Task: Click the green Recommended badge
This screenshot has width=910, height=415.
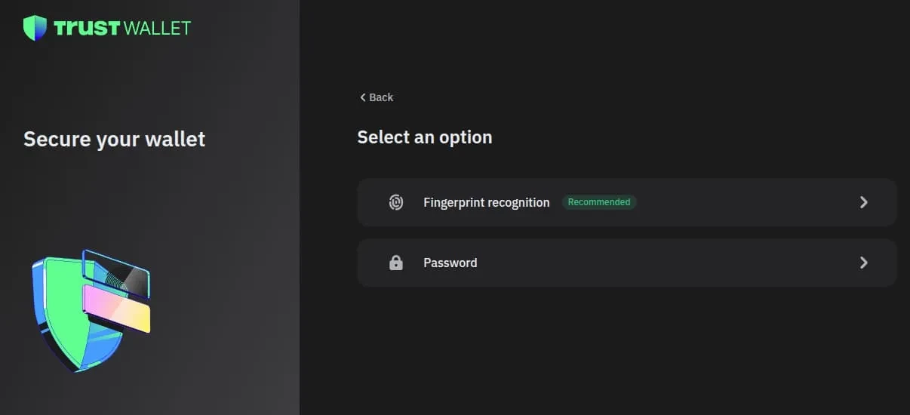Action: tap(599, 202)
